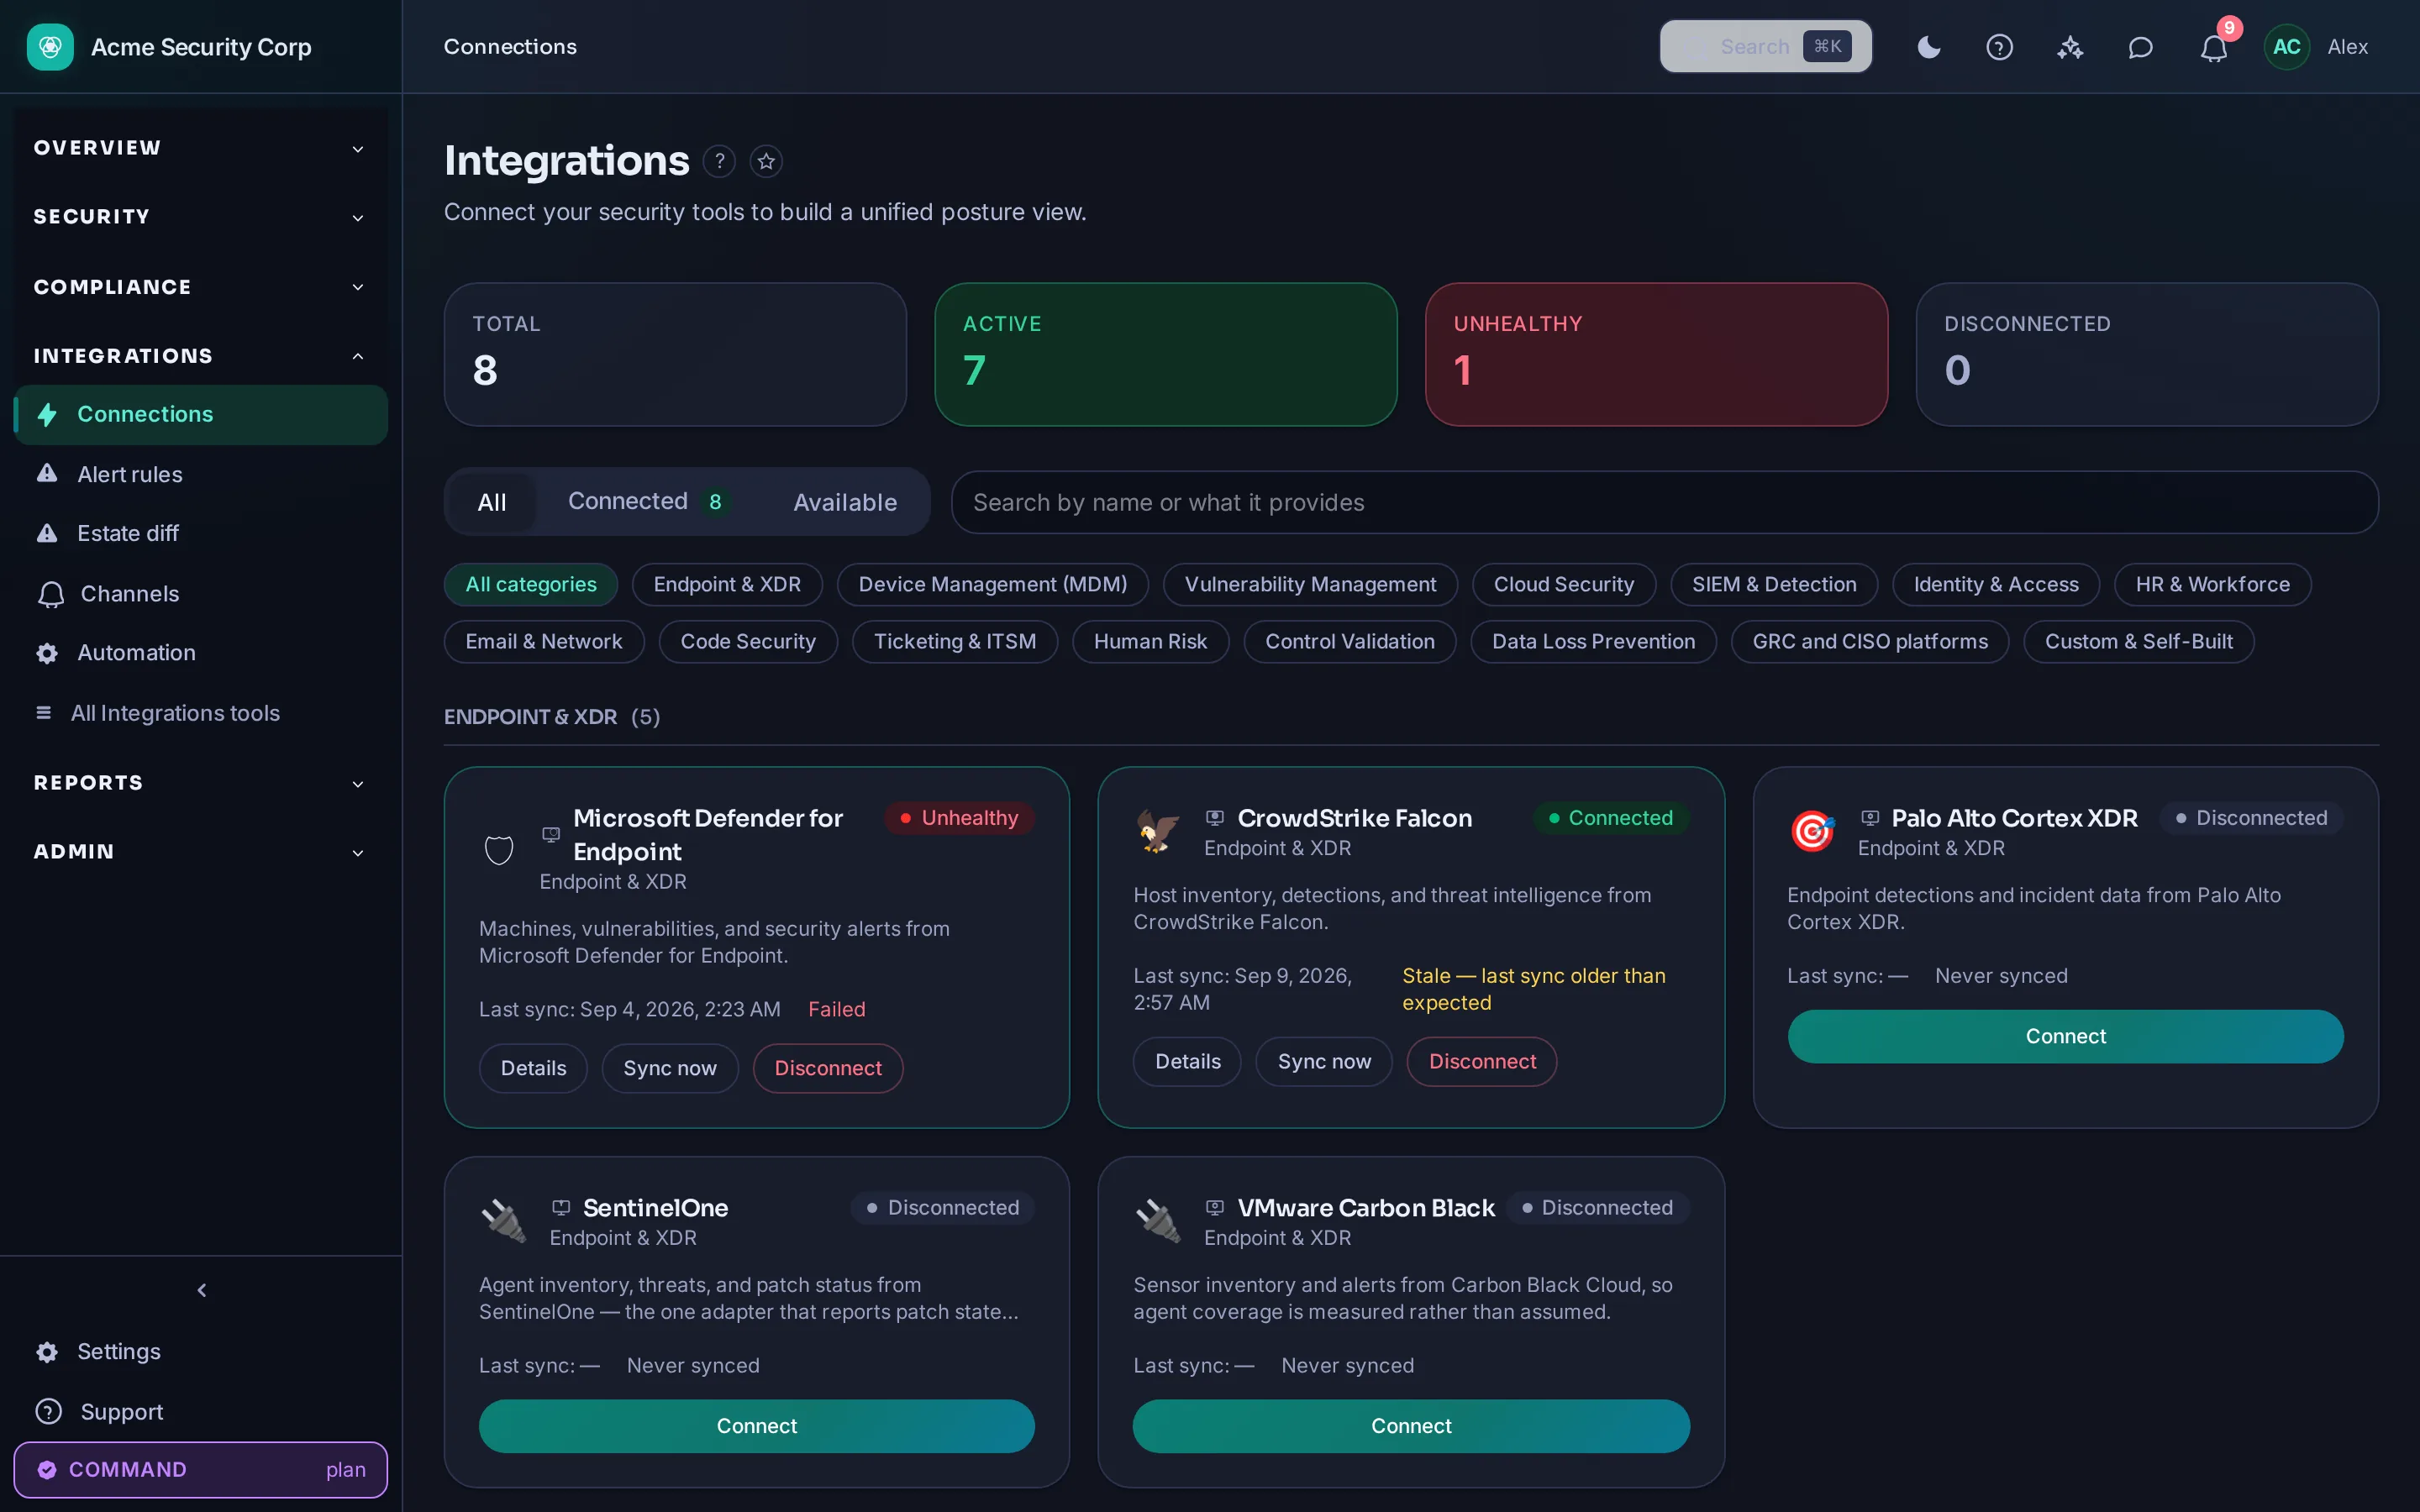The width and height of the screenshot is (2420, 1512).
Task: Collapse the sidebar with the left chevron
Action: coord(201,1290)
